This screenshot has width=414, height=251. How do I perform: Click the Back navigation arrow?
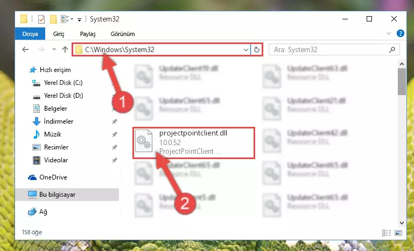(25, 49)
